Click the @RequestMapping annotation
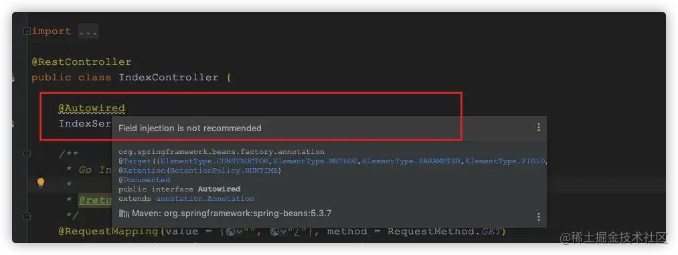 tap(109, 232)
